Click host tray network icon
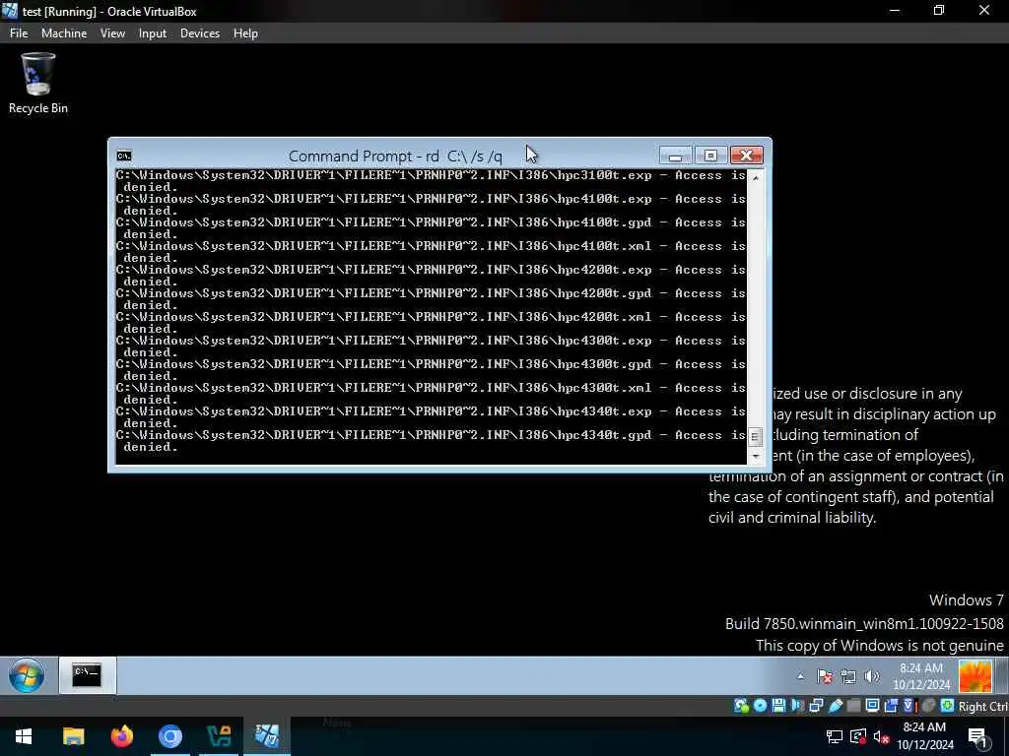1009x756 pixels. click(835, 736)
